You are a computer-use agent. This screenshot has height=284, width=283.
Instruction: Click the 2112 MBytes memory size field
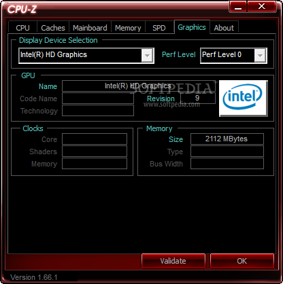(227, 139)
